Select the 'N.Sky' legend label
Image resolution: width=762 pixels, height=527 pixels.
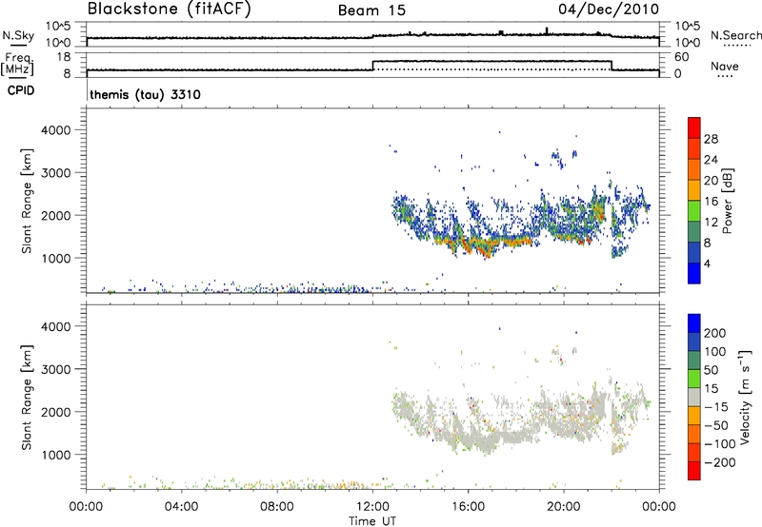pos(18,35)
